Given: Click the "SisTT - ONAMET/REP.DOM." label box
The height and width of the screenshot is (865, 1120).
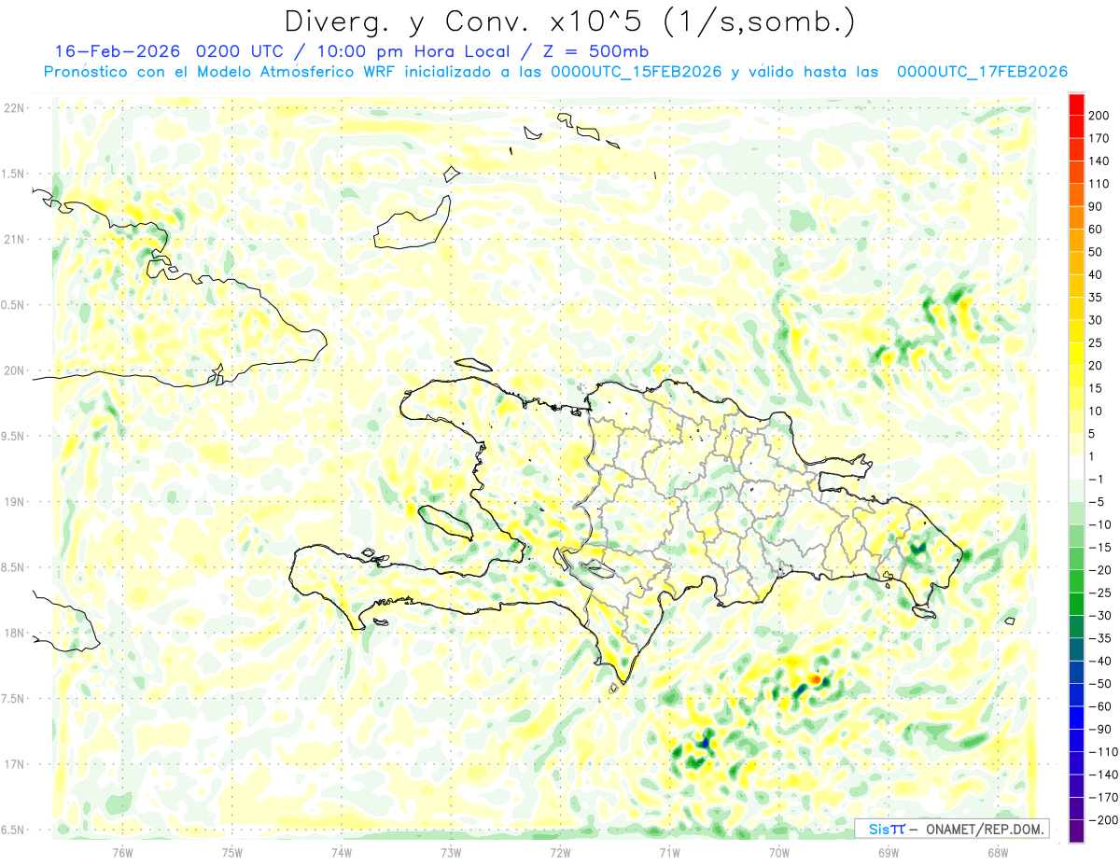Looking at the screenshot, I should (x=952, y=829).
